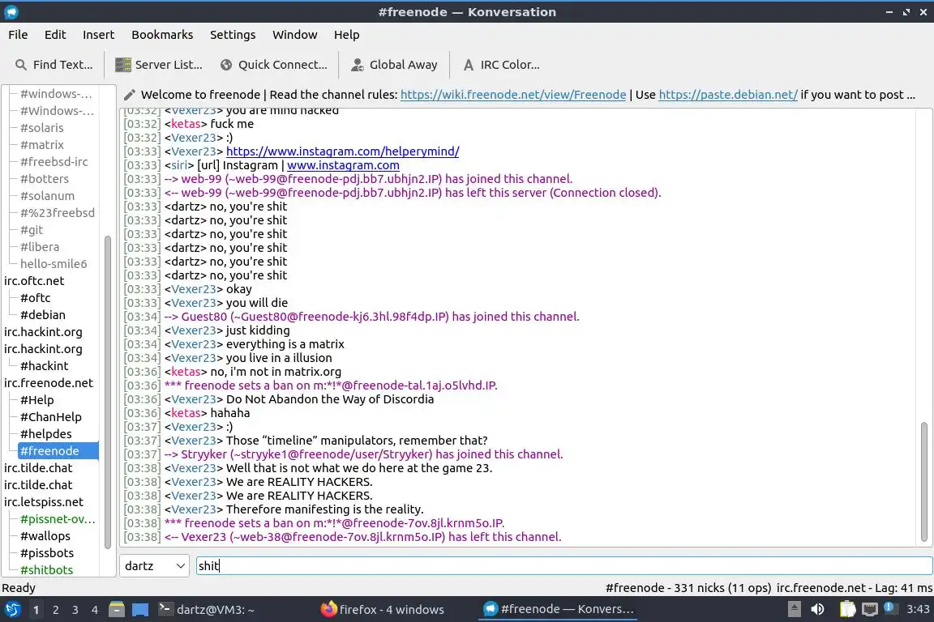Select the irc.letspiss.net server entry
This screenshot has height=622, width=934.
44,502
